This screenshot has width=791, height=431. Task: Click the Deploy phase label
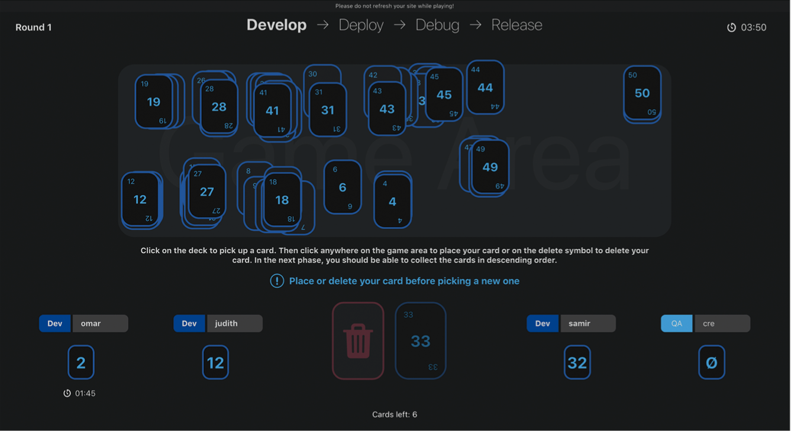[x=361, y=25]
